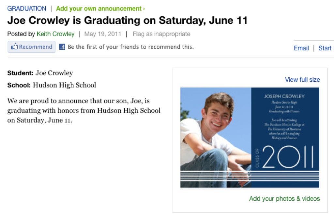This screenshot has height=217, width=334.
Task: Click the Facebook logo icon
Action: pyautogui.click(x=62, y=47)
